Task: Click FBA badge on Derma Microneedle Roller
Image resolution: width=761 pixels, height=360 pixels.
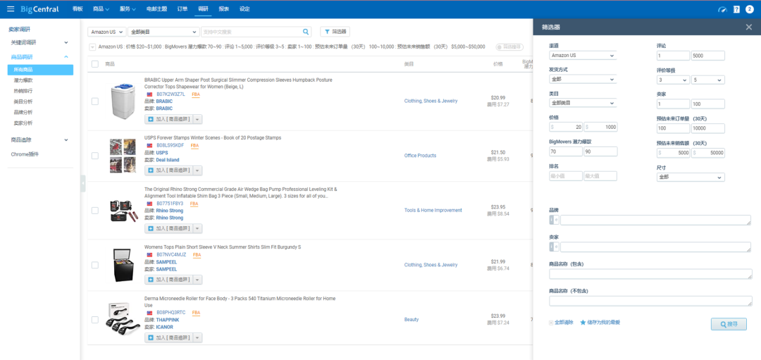Action: tap(196, 313)
